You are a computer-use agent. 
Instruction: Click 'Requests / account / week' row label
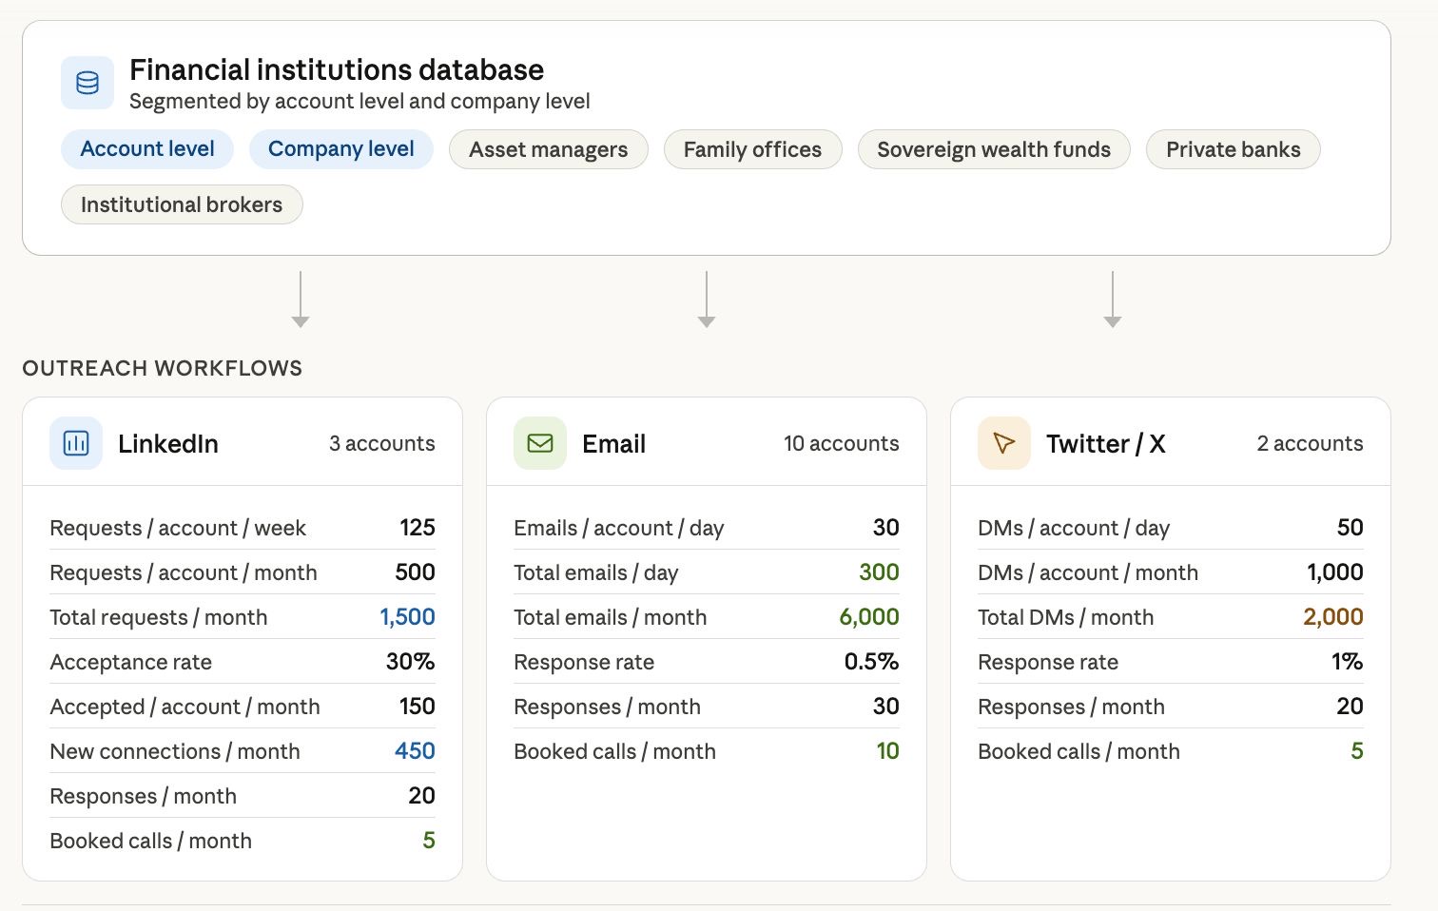click(x=178, y=528)
